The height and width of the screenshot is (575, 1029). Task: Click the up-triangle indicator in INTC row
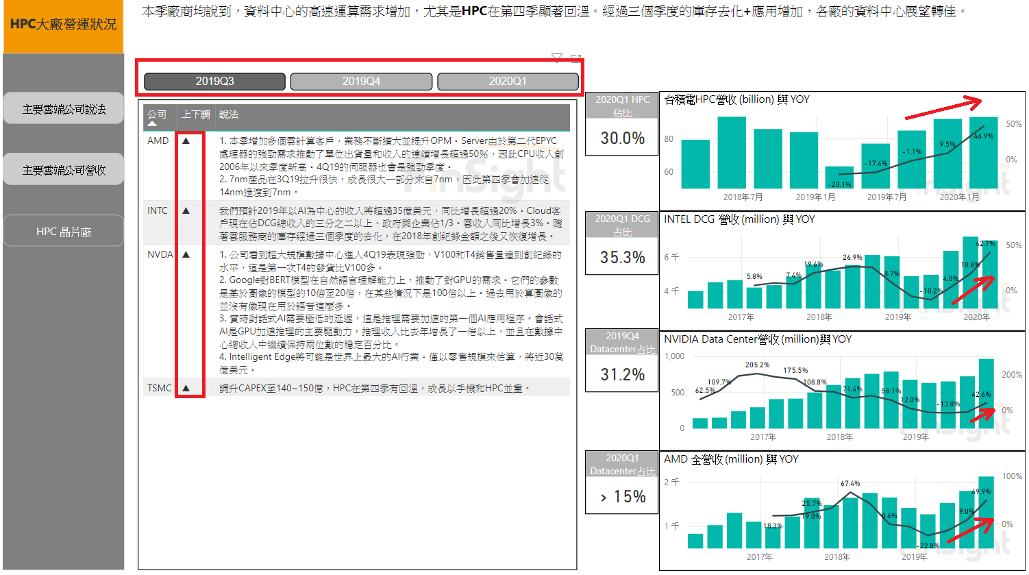click(x=186, y=210)
